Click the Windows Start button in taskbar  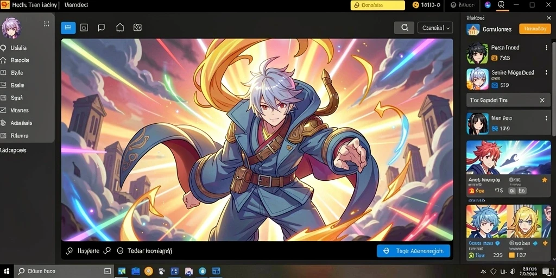(7, 271)
